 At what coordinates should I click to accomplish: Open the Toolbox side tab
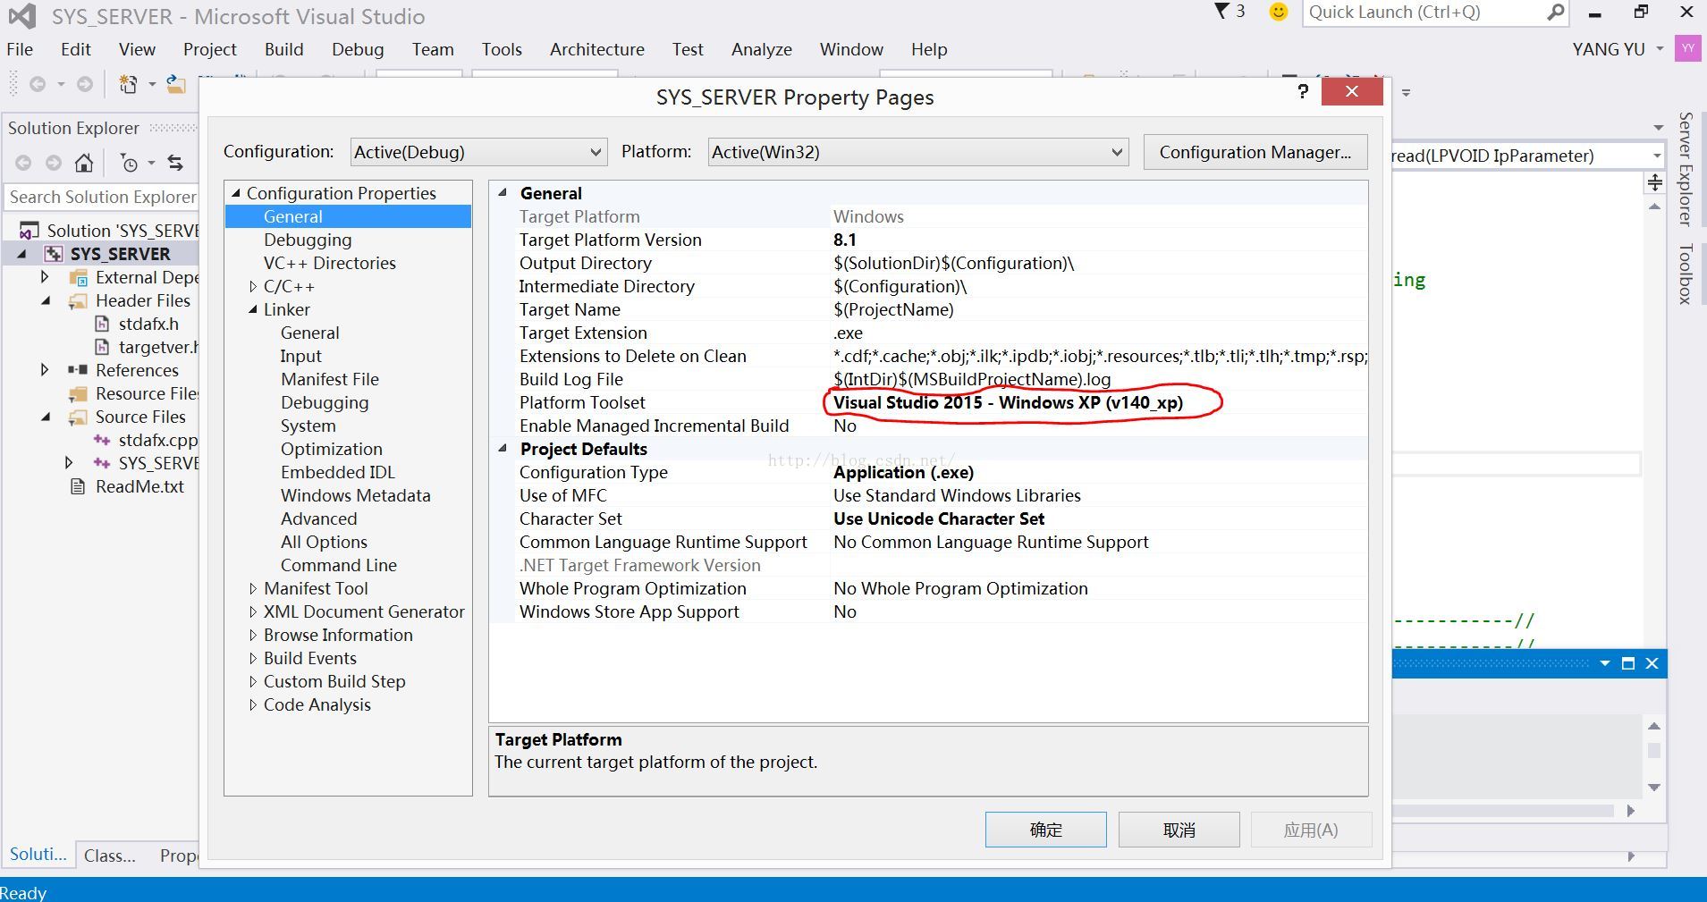pos(1686,274)
